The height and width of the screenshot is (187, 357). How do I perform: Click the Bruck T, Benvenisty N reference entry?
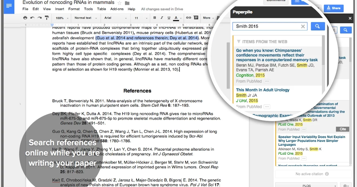pyautogui.click(x=127, y=103)
